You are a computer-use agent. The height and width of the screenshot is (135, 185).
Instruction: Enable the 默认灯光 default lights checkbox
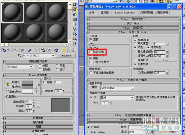[91, 52]
